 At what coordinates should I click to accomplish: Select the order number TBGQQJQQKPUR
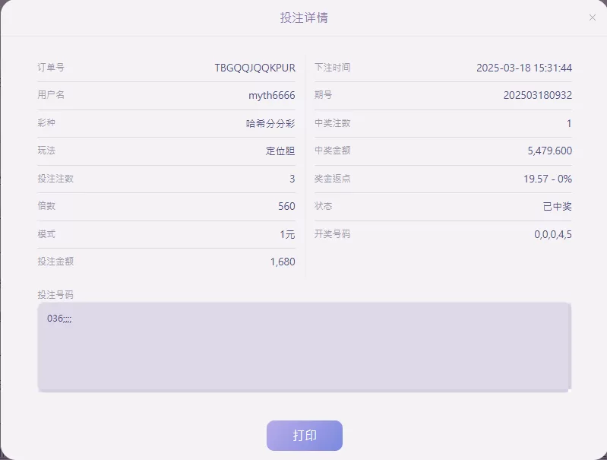click(254, 68)
